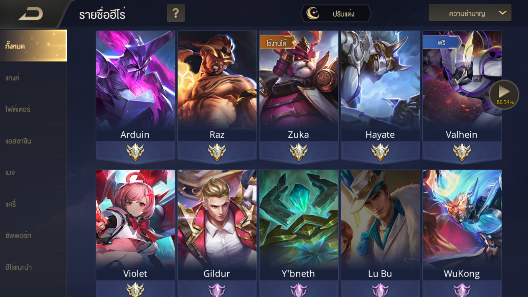Open the ความชำนาญ sort dropdown
The image size is (528, 297).
(470, 13)
